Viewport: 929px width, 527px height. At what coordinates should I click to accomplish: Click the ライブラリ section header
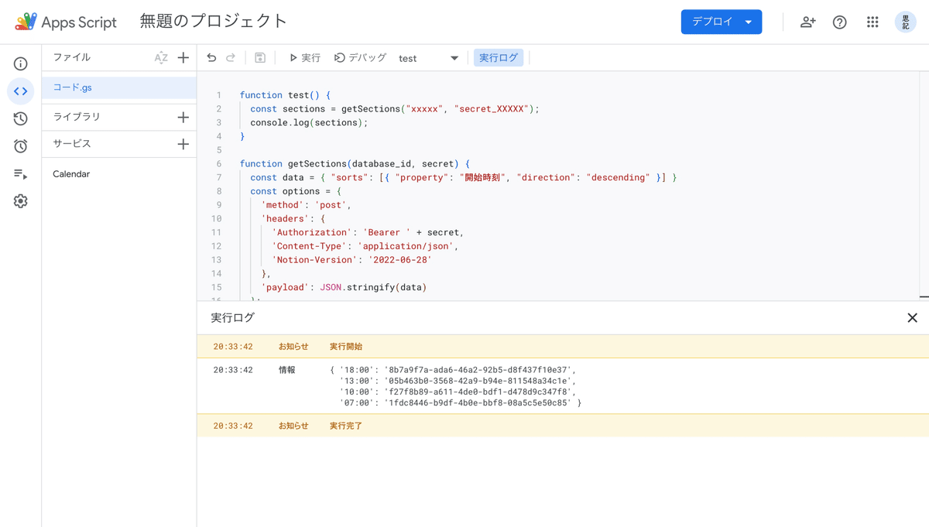coord(77,117)
